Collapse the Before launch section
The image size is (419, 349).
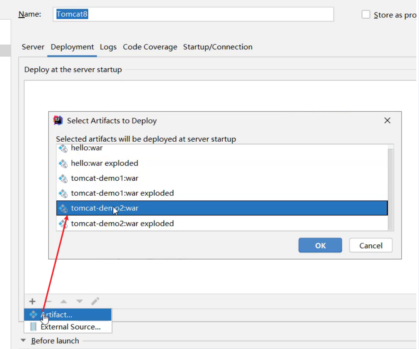pos(23,341)
